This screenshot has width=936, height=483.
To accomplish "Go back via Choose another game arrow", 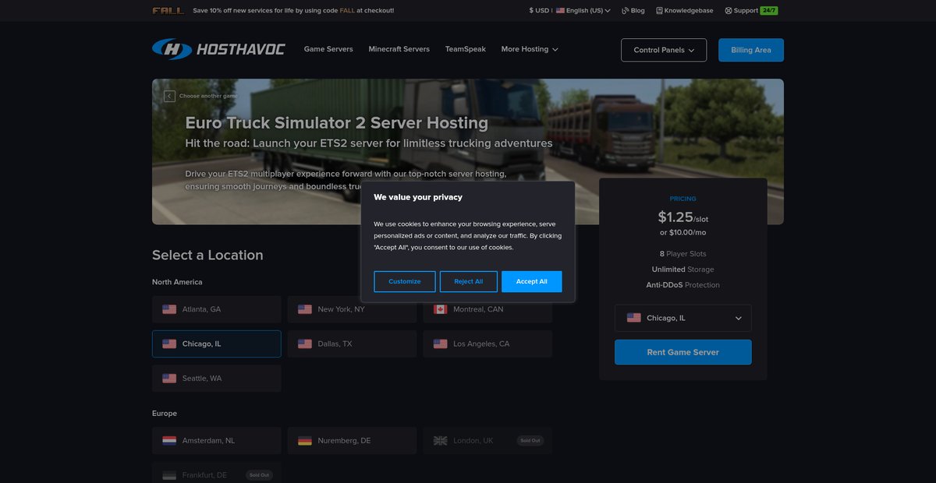I will click(169, 96).
